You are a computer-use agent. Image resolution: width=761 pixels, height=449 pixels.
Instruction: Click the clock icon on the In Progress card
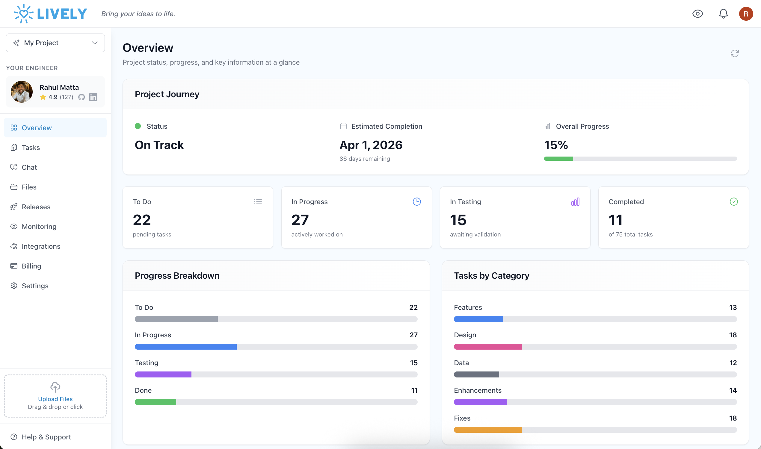(417, 201)
